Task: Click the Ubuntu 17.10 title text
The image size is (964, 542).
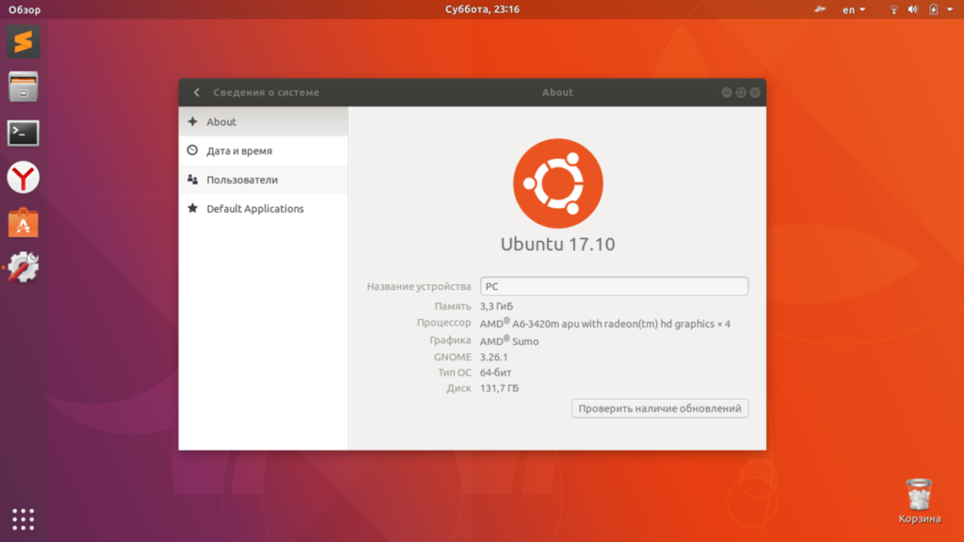Action: click(x=557, y=244)
